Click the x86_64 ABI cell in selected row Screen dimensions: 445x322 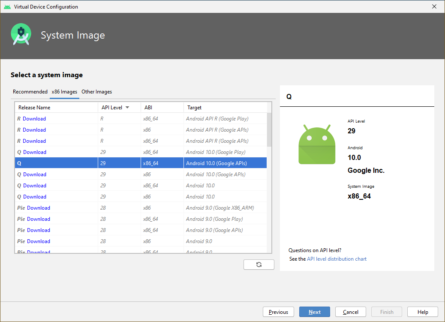click(162, 163)
